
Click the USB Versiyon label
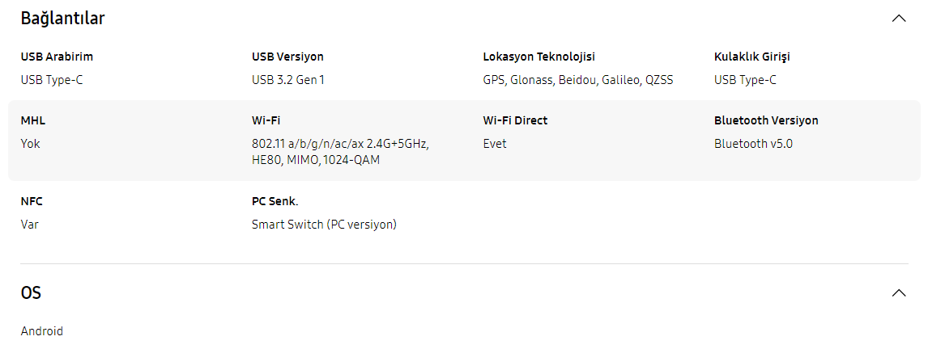287,57
